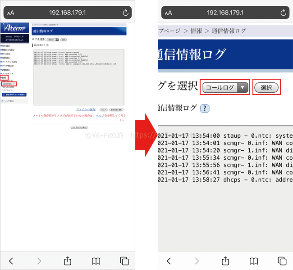This screenshot has height=270, width=293.
Task: Click log line '13:56:41 scmgr' in right phone
Action: coord(225,172)
